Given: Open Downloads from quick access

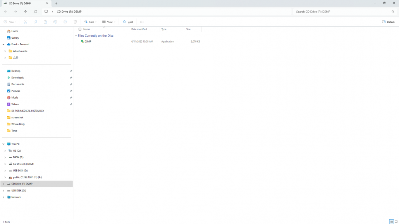Looking at the screenshot, I should pyautogui.click(x=17, y=78).
